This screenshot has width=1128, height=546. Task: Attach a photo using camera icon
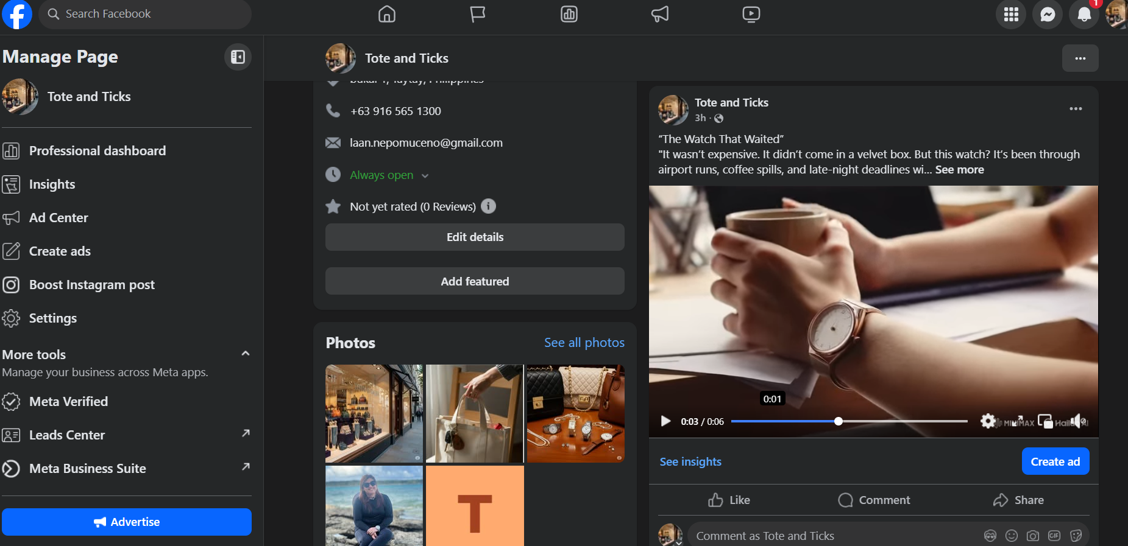[1032, 536]
